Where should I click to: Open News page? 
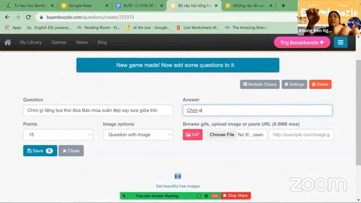coord(82,42)
